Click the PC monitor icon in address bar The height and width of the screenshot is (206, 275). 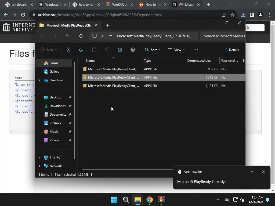point(95,36)
